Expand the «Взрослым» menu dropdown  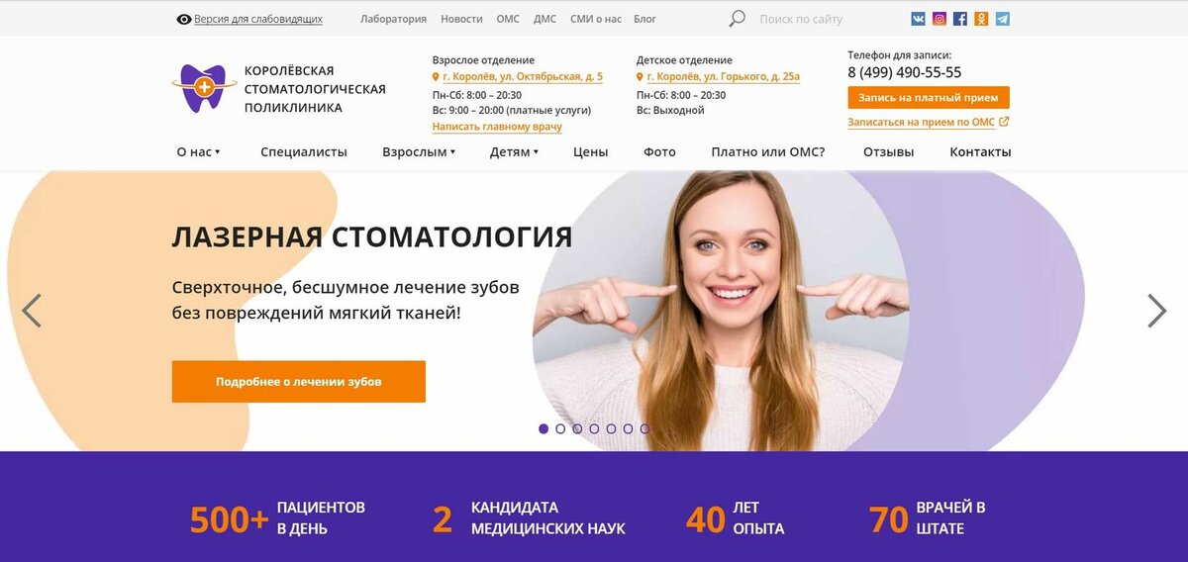[419, 152]
